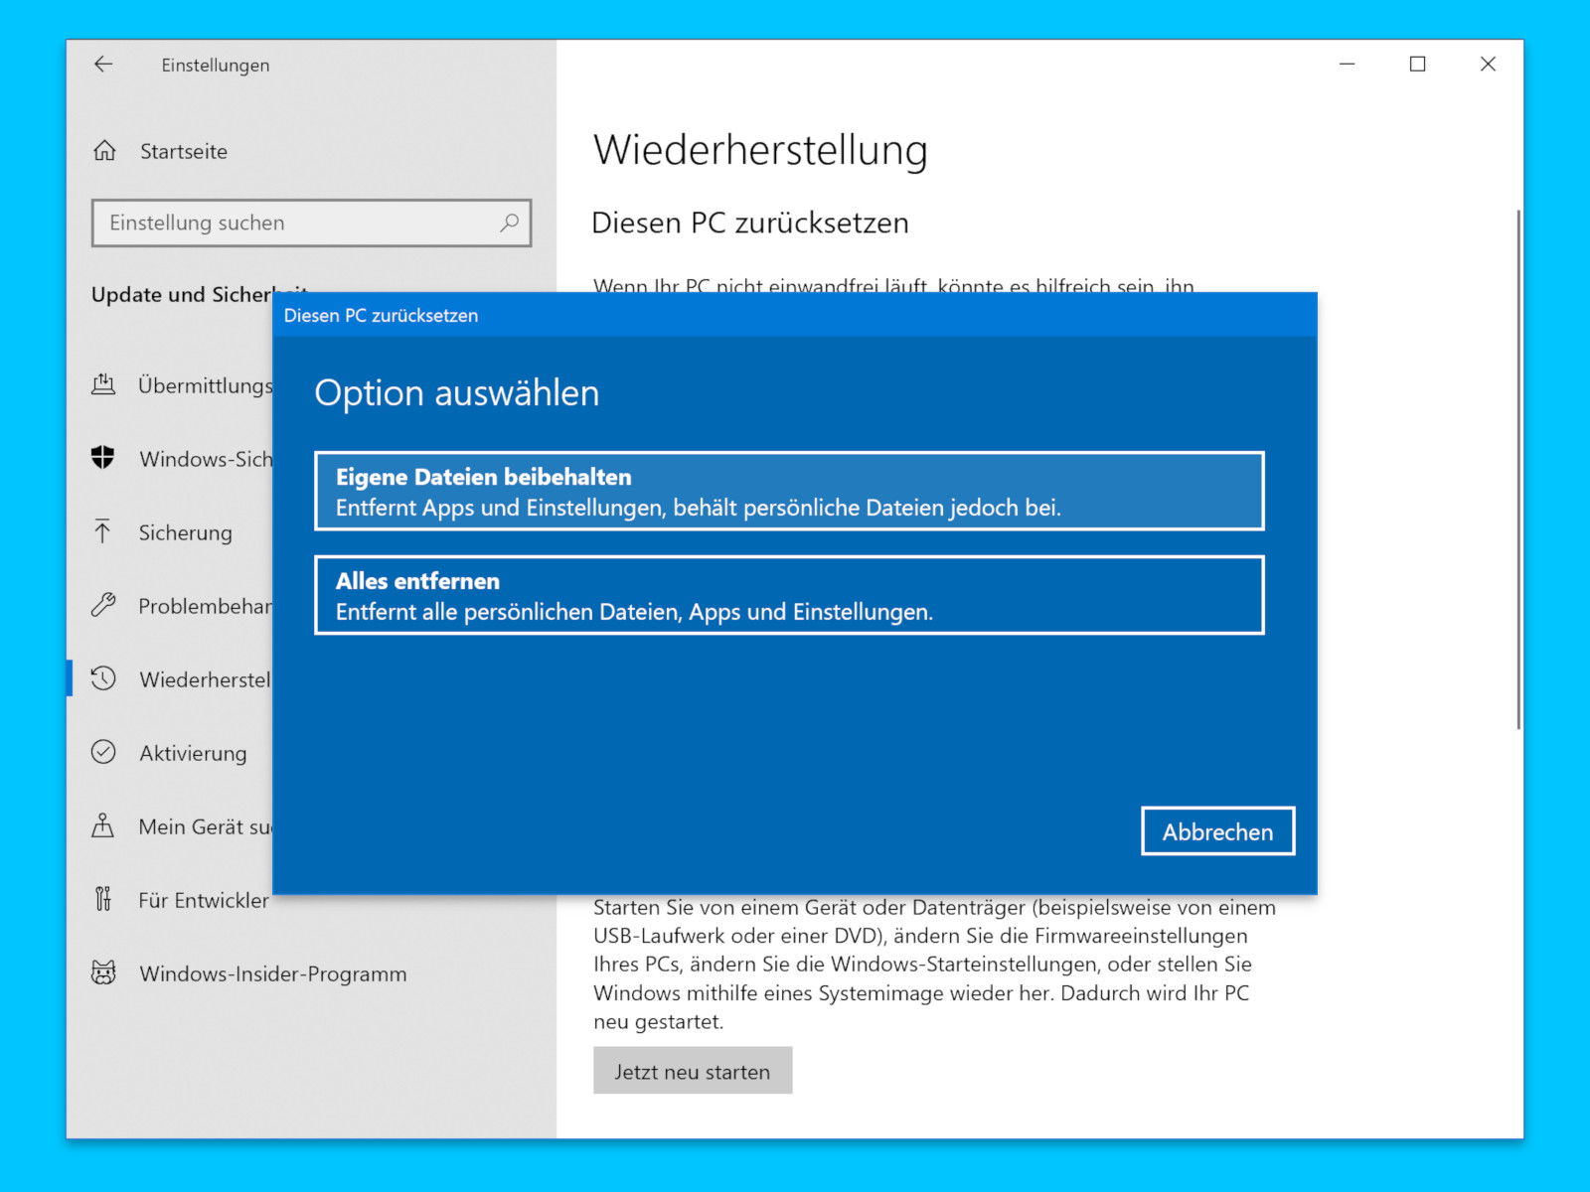Image resolution: width=1590 pixels, height=1192 pixels.
Task: Open Windows-Insider-Programm page
Action: (x=273, y=973)
